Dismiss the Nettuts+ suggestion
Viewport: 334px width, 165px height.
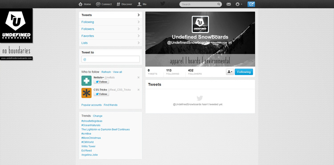[x=138, y=78]
